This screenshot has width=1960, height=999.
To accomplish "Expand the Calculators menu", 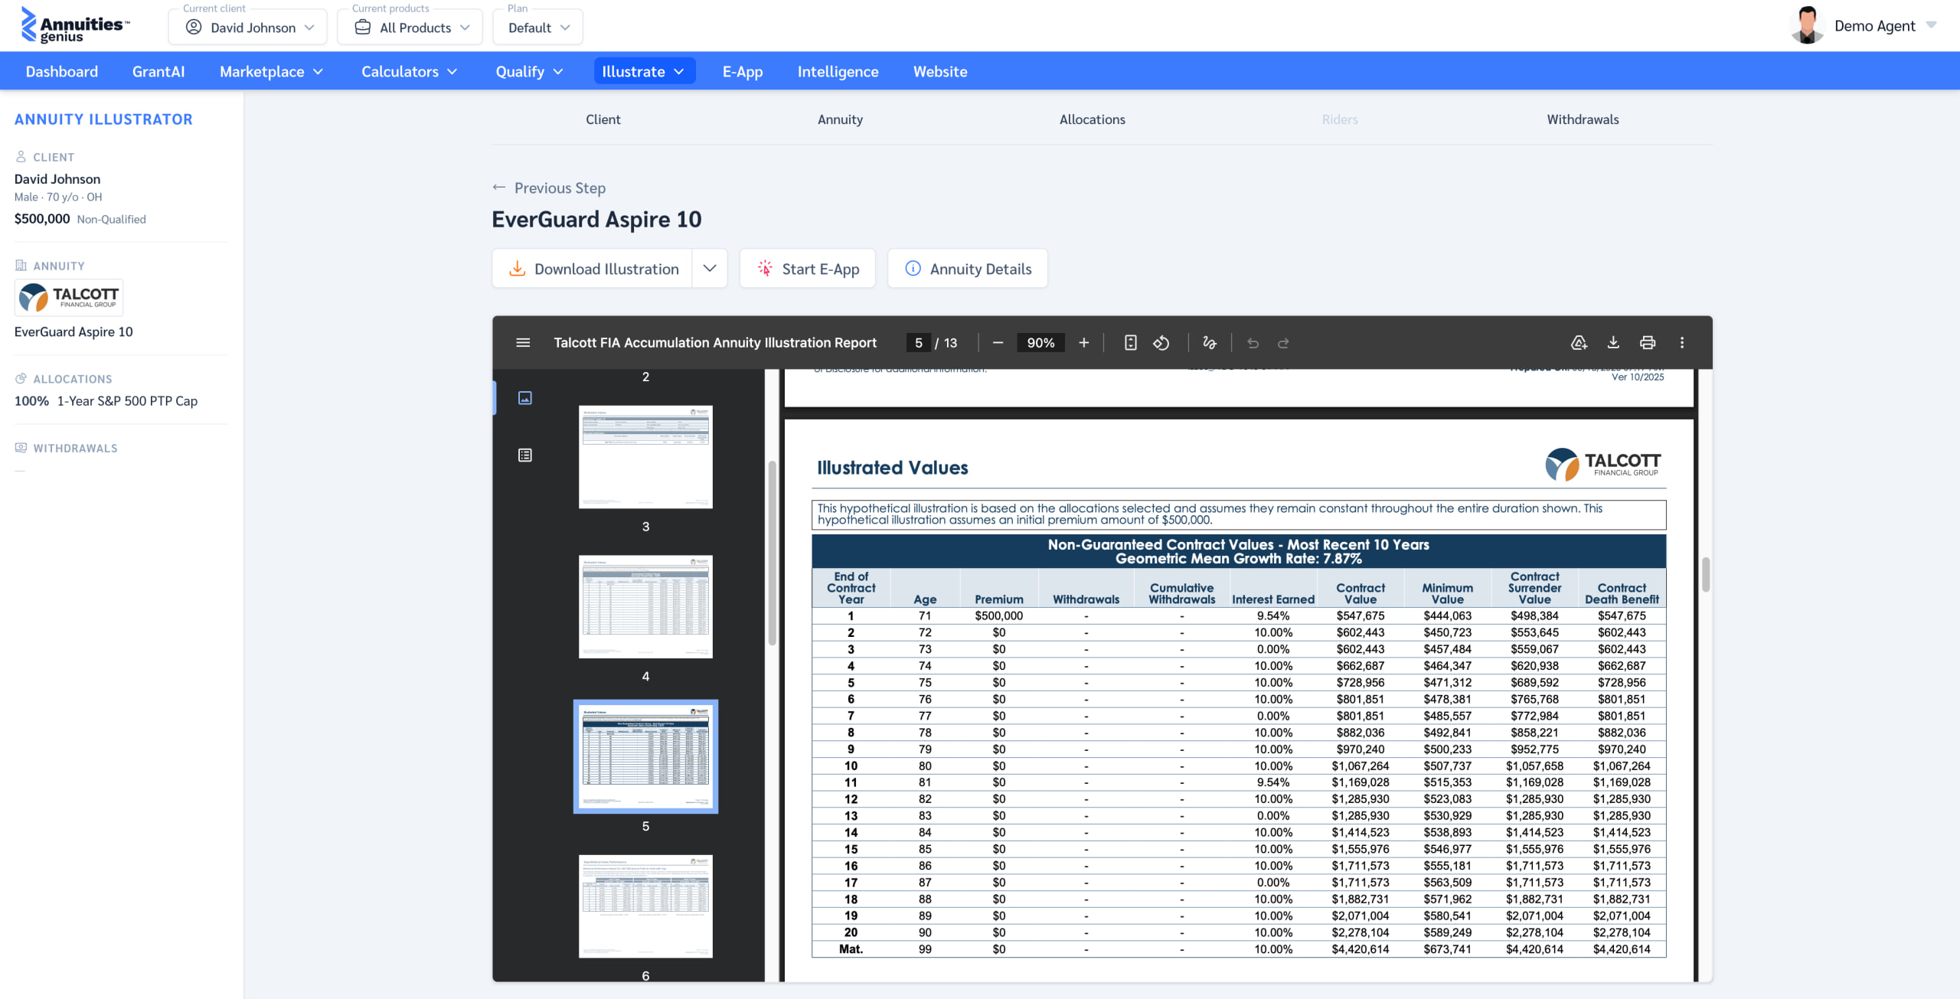I will [x=410, y=71].
